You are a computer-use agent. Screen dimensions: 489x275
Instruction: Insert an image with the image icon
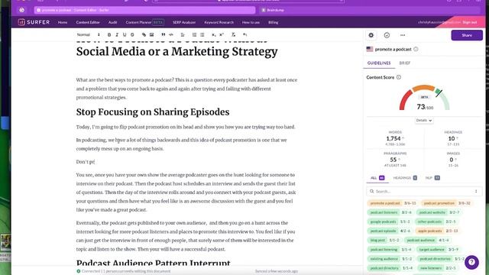tap(151, 34)
